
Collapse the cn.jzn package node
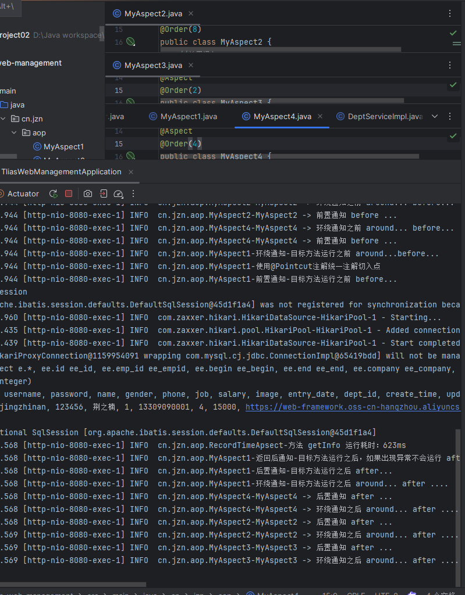(x=3, y=119)
